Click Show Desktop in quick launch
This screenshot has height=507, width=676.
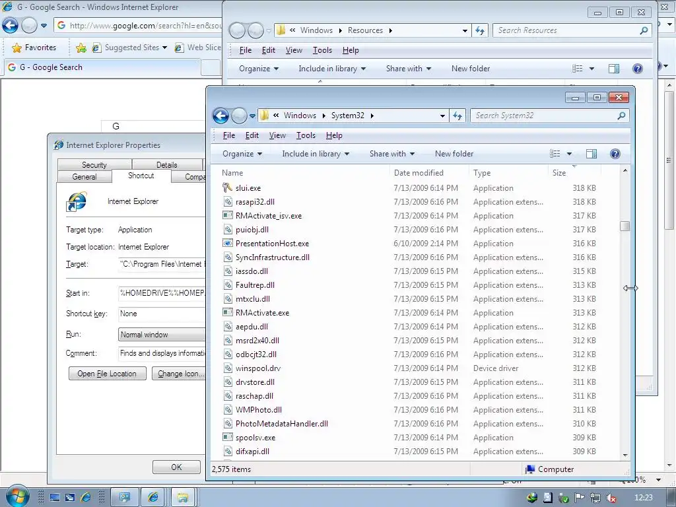[55, 498]
